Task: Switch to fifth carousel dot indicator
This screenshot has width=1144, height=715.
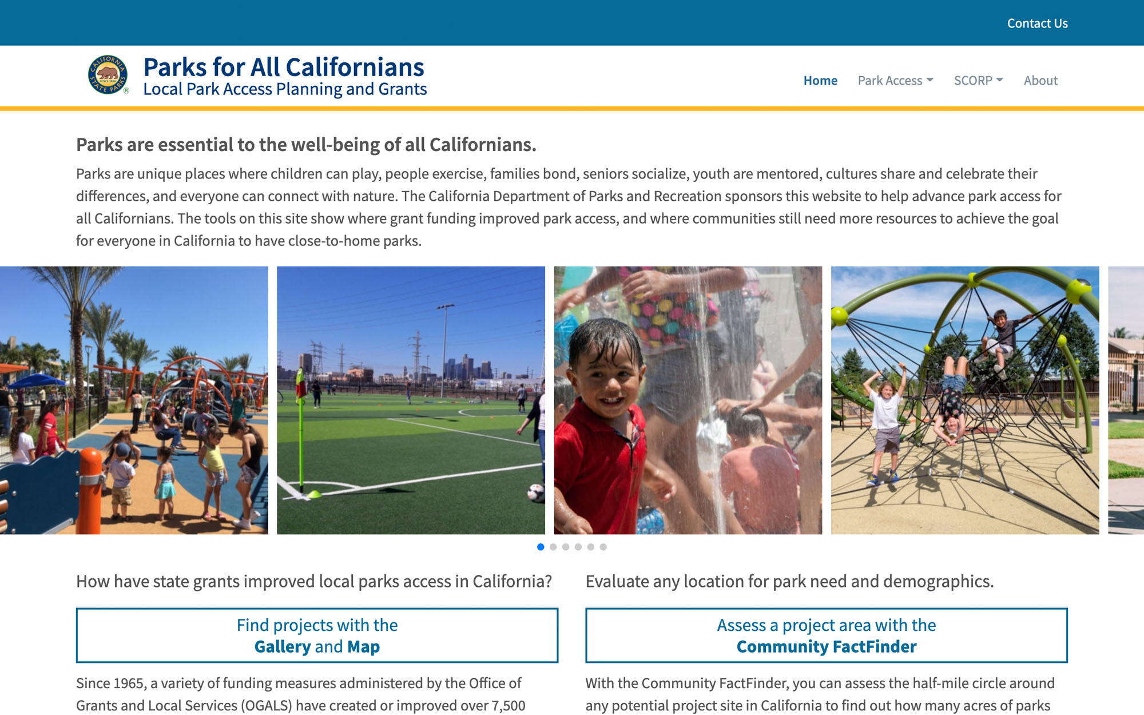Action: pos(590,546)
